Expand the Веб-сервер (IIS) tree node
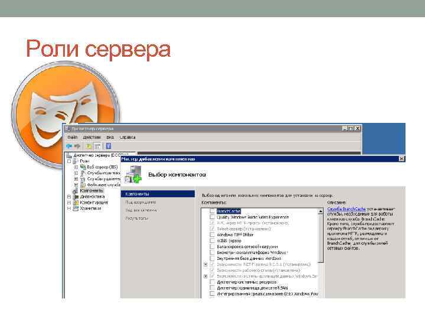 (x=76, y=167)
